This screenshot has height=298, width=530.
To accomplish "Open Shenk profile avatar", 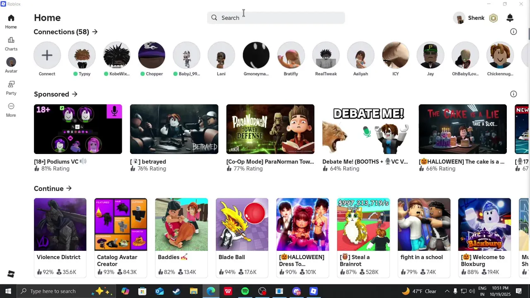I will tap(459, 18).
